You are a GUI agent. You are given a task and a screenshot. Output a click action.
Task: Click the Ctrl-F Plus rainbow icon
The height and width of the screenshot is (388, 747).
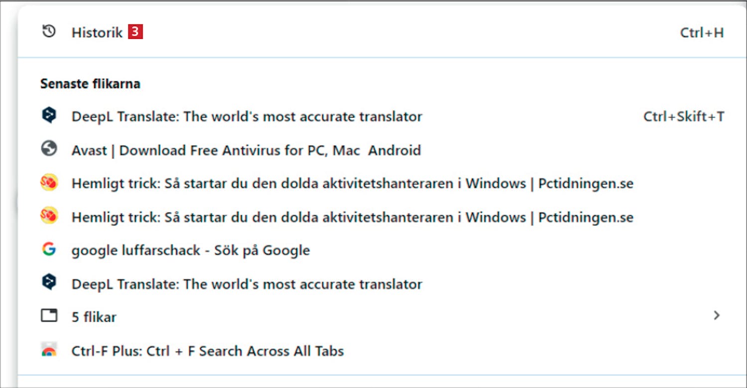click(x=49, y=350)
